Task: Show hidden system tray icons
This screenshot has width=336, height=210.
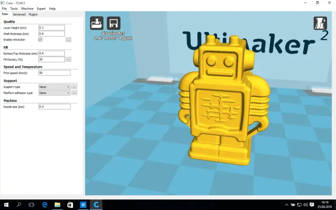Action: point(286,205)
